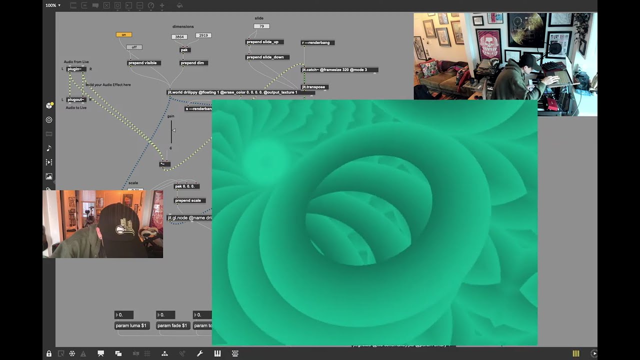Open the wrench inspector tool icon
This screenshot has height=360, width=640.
click(x=200, y=353)
